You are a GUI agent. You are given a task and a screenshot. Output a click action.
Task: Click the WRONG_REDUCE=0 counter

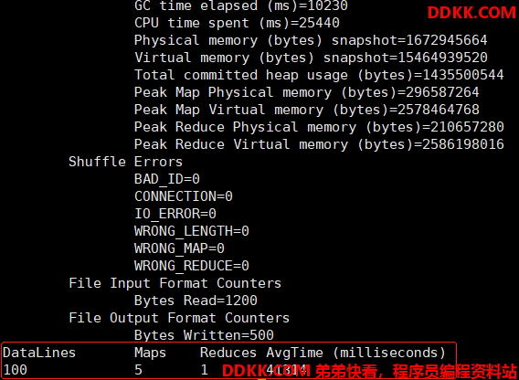tap(192, 266)
